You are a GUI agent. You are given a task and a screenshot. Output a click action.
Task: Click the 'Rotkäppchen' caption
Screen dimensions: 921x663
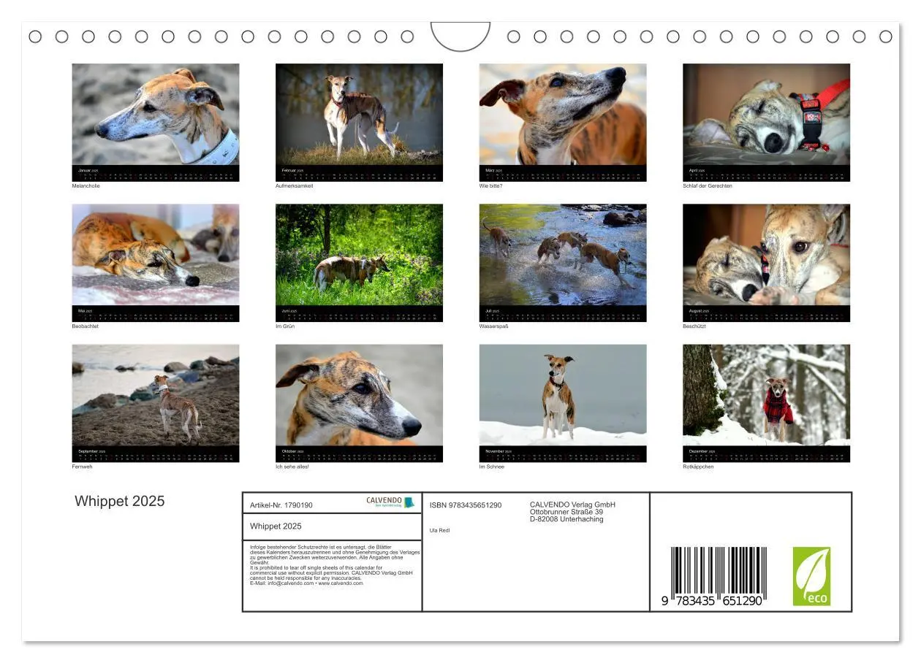pyautogui.click(x=699, y=467)
